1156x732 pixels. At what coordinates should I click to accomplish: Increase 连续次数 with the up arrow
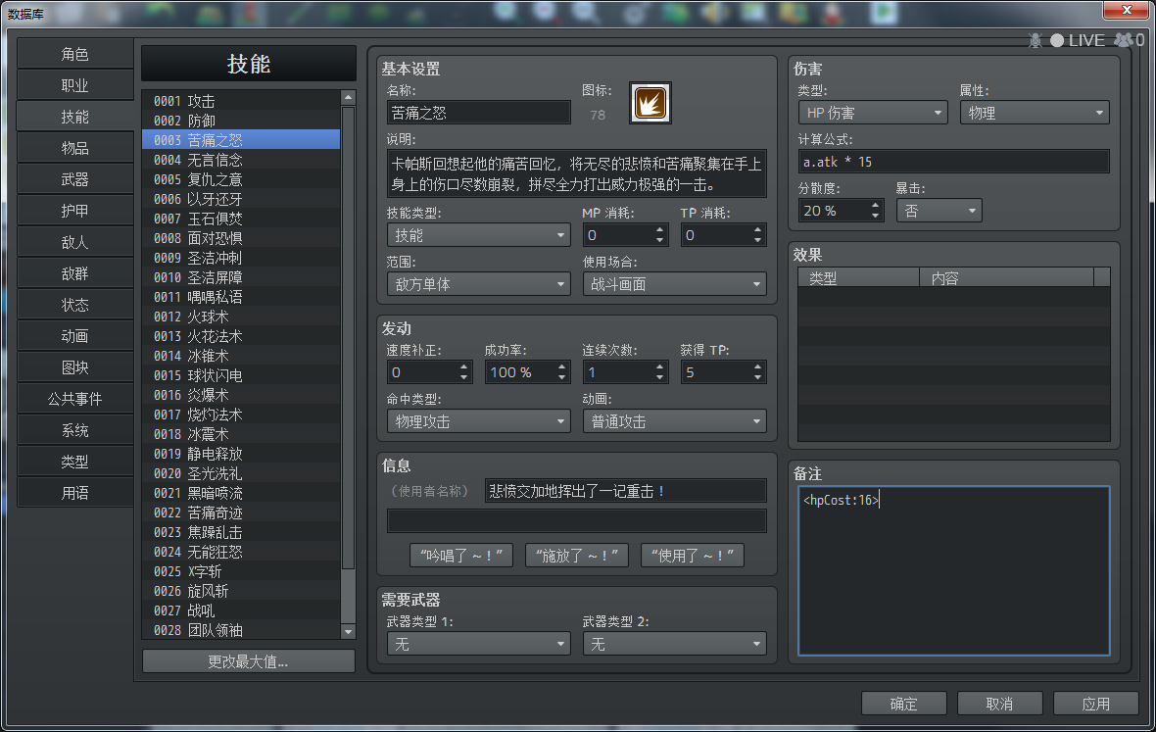tap(660, 367)
